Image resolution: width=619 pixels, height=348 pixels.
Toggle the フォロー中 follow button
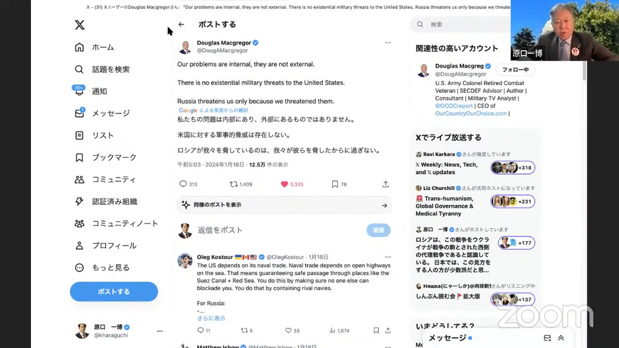(x=515, y=70)
